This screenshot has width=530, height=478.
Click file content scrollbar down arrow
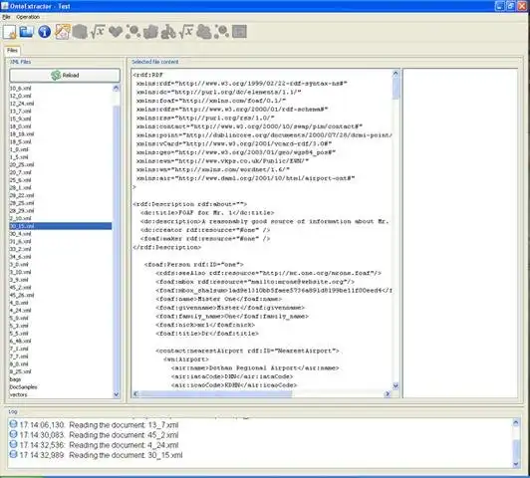(396, 385)
